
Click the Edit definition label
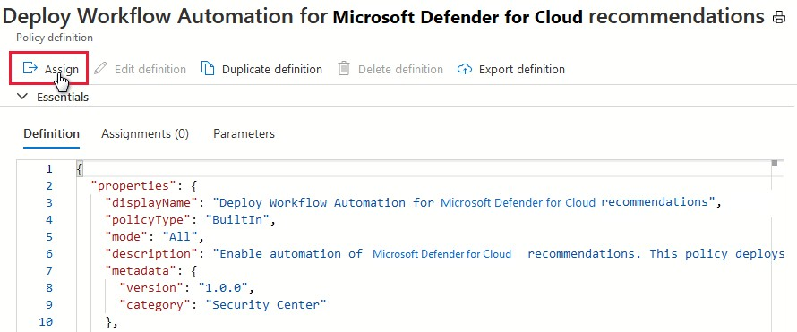pyautogui.click(x=150, y=69)
